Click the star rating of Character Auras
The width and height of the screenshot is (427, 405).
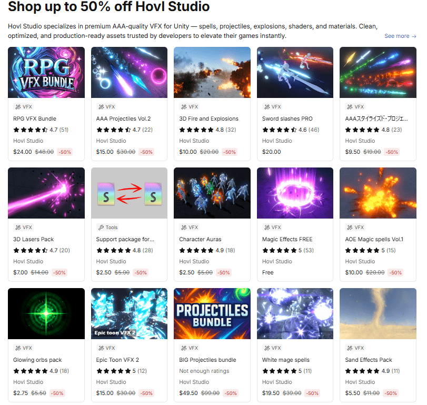(196, 250)
